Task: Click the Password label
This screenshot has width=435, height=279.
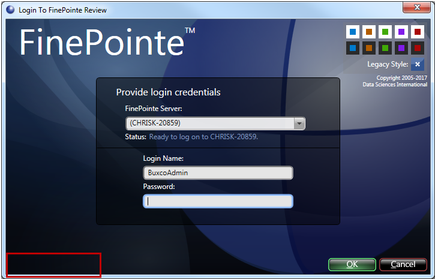Action: coord(159,187)
